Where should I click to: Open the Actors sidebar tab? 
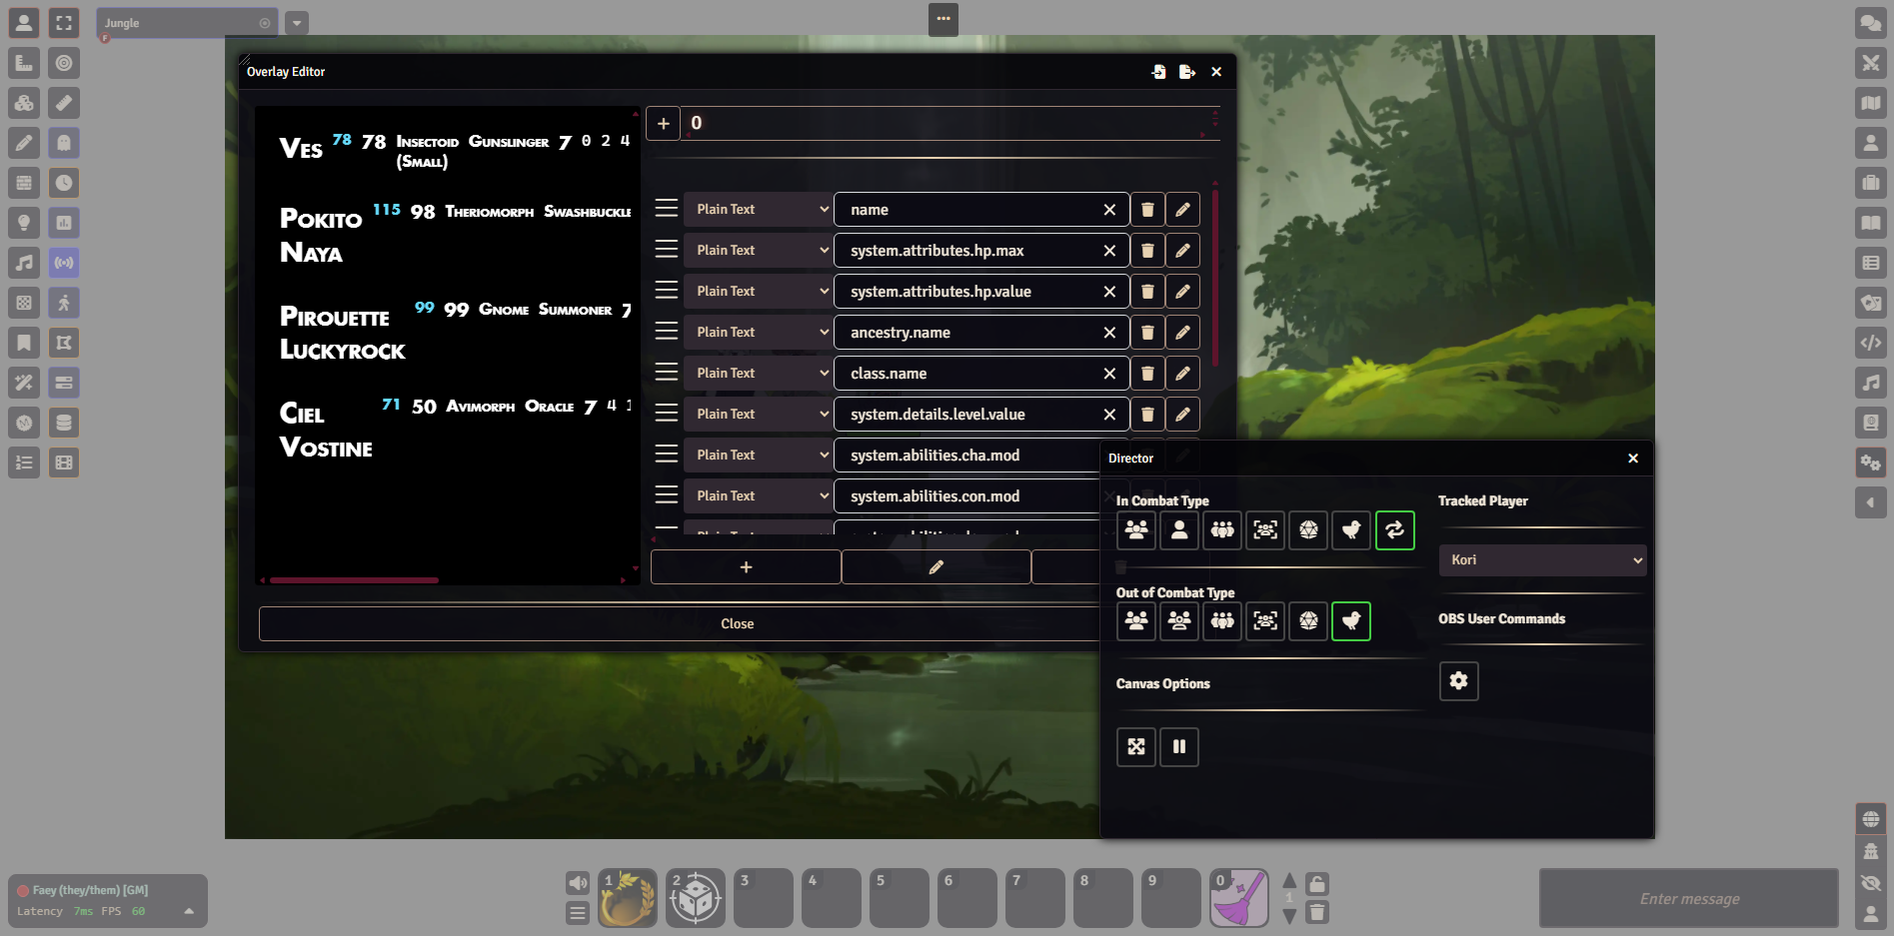1870,143
